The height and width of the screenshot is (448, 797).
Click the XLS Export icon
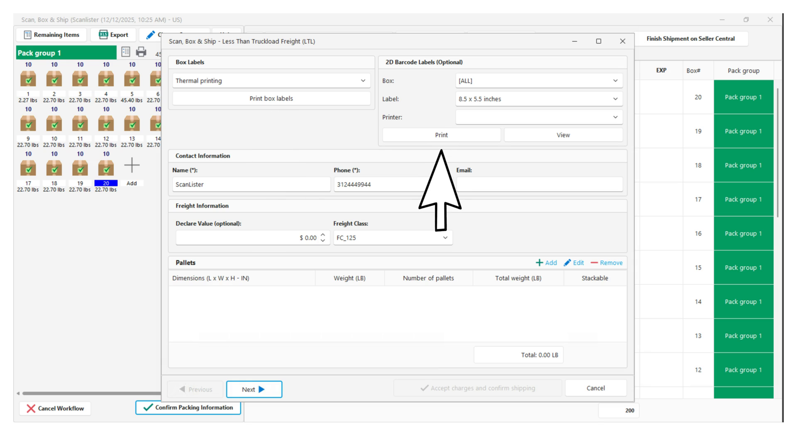103,35
